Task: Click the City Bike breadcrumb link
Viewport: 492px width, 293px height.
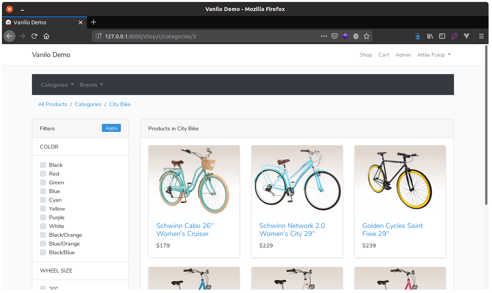Action: tap(120, 104)
